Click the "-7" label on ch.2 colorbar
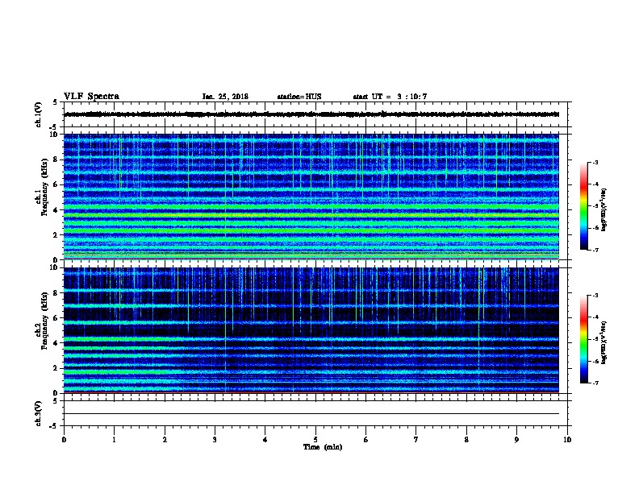Screen dimensions: 639x493 click(595, 383)
